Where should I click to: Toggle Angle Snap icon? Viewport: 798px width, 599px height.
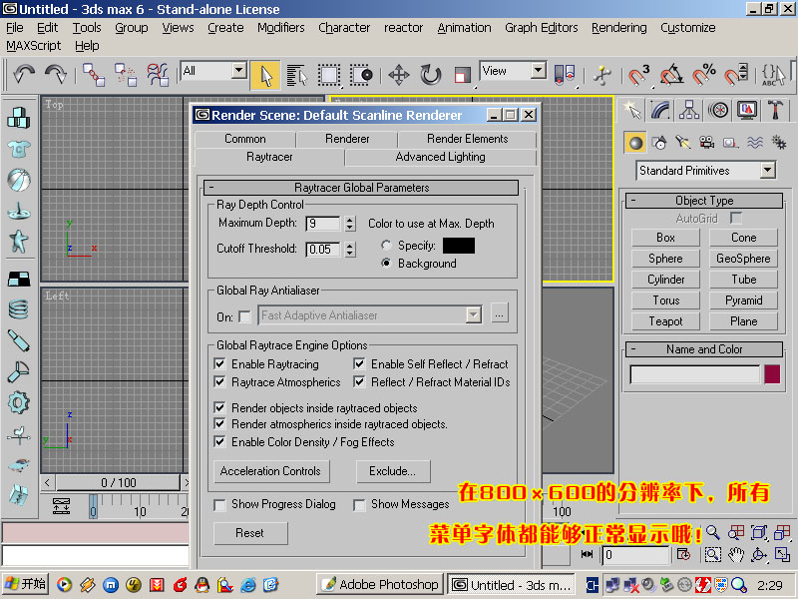(671, 76)
